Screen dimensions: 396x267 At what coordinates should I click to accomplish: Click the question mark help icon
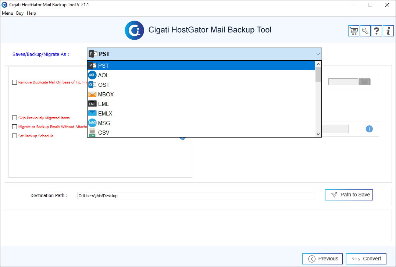377,31
